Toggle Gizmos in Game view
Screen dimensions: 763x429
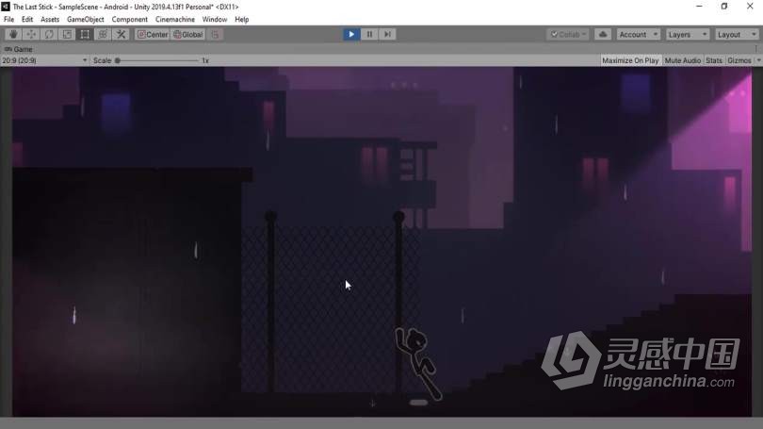(x=739, y=60)
